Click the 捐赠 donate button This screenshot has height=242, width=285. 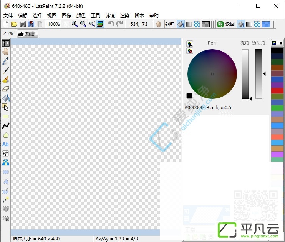coord(28,34)
